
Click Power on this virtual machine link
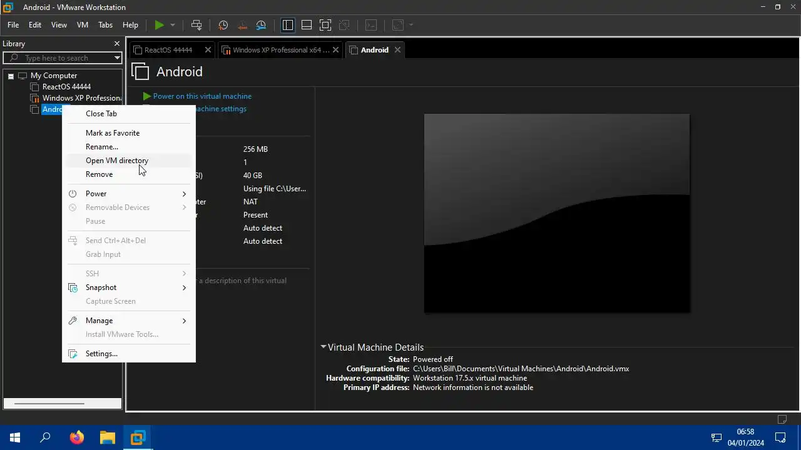[202, 96]
